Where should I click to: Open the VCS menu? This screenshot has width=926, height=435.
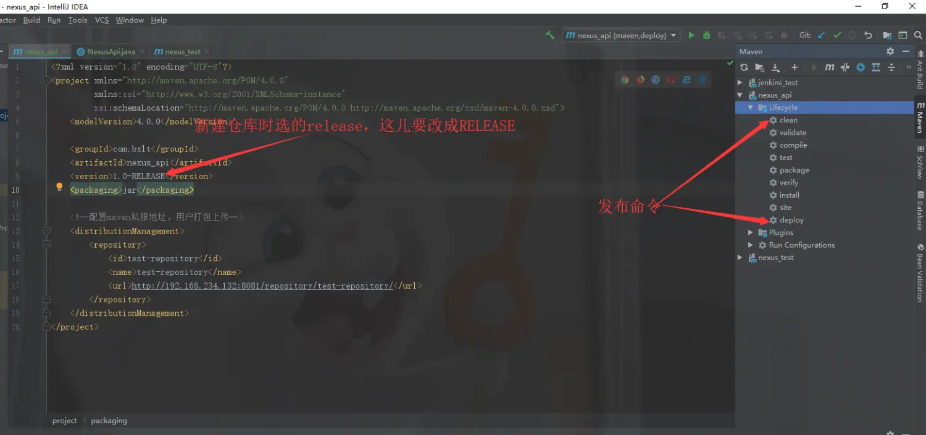[x=101, y=20]
